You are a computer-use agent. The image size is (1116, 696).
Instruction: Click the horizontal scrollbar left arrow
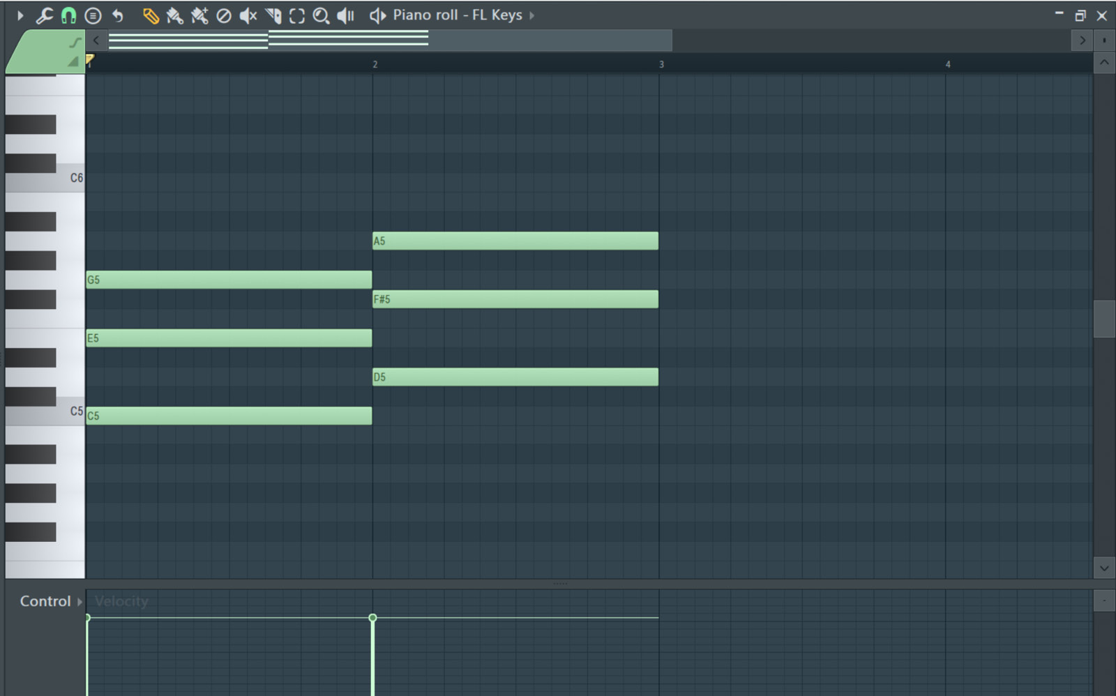96,40
